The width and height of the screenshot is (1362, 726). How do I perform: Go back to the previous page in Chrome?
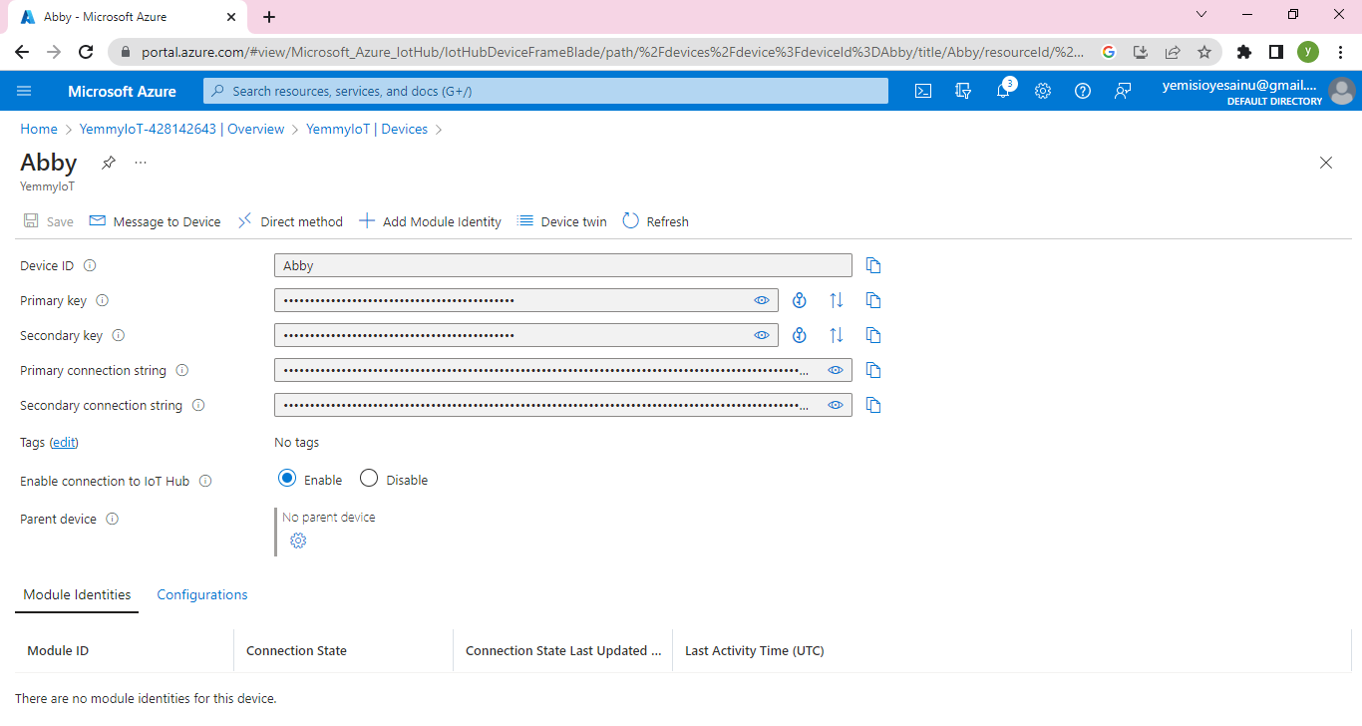22,52
